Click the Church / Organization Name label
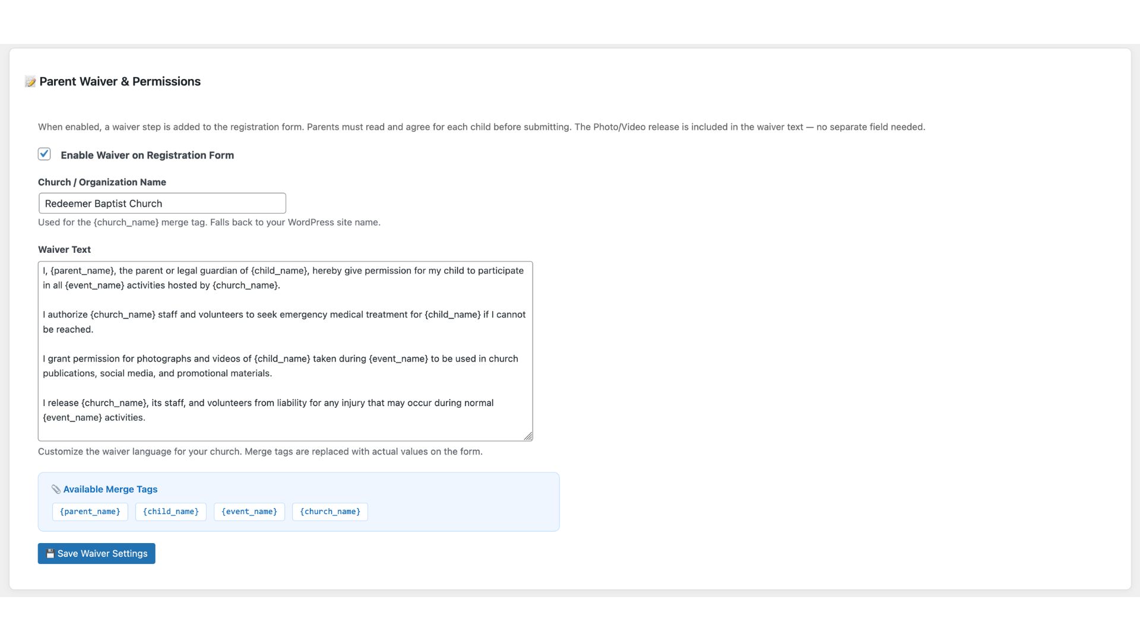Viewport: 1140px width, 641px height. coord(102,182)
